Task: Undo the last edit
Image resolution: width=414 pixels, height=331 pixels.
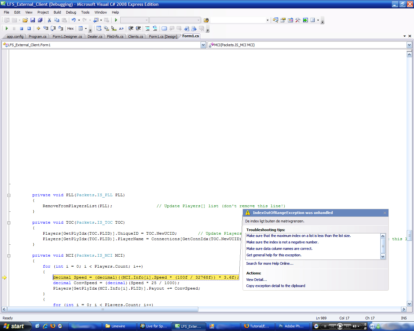Action: pyautogui.click(x=73, y=20)
